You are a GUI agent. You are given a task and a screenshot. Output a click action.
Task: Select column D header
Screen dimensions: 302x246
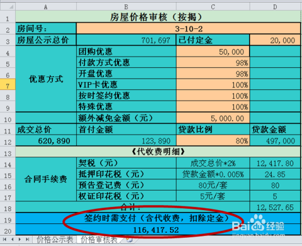(275, 7)
